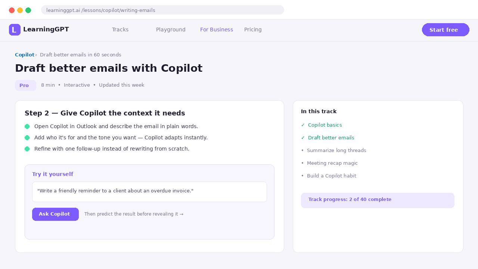Click the green bullet beside Refine with one follow-up

(27, 149)
